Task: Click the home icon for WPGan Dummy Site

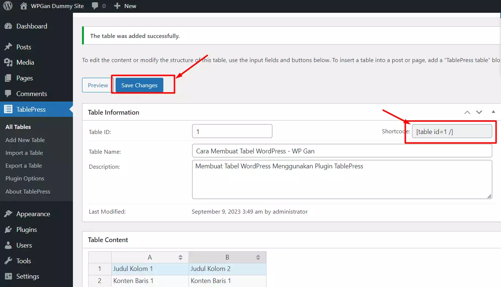Action: [24, 6]
